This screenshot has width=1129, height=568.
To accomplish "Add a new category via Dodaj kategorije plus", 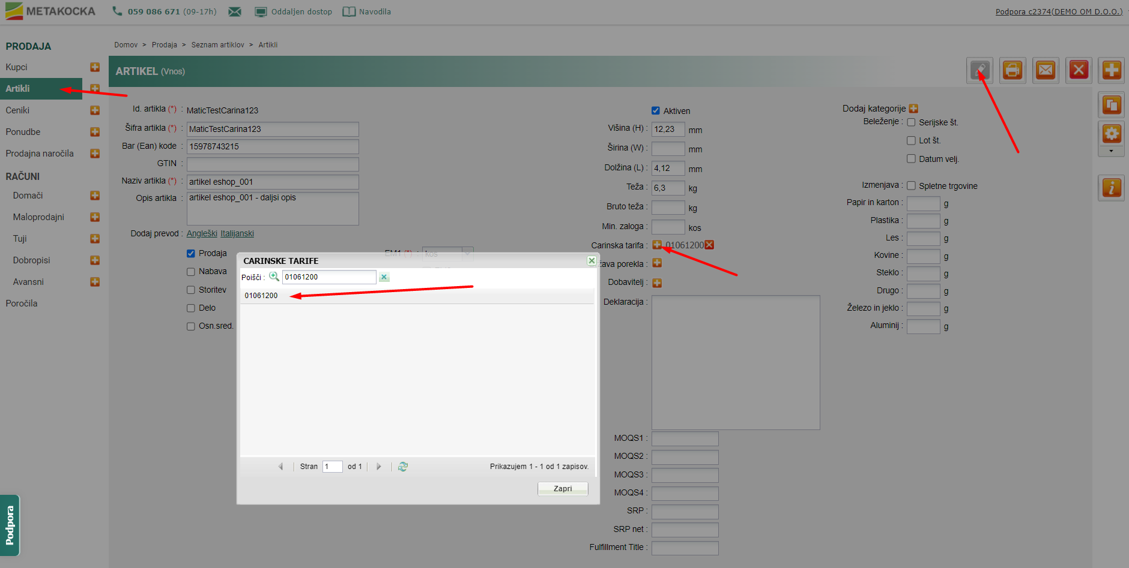I will point(913,109).
